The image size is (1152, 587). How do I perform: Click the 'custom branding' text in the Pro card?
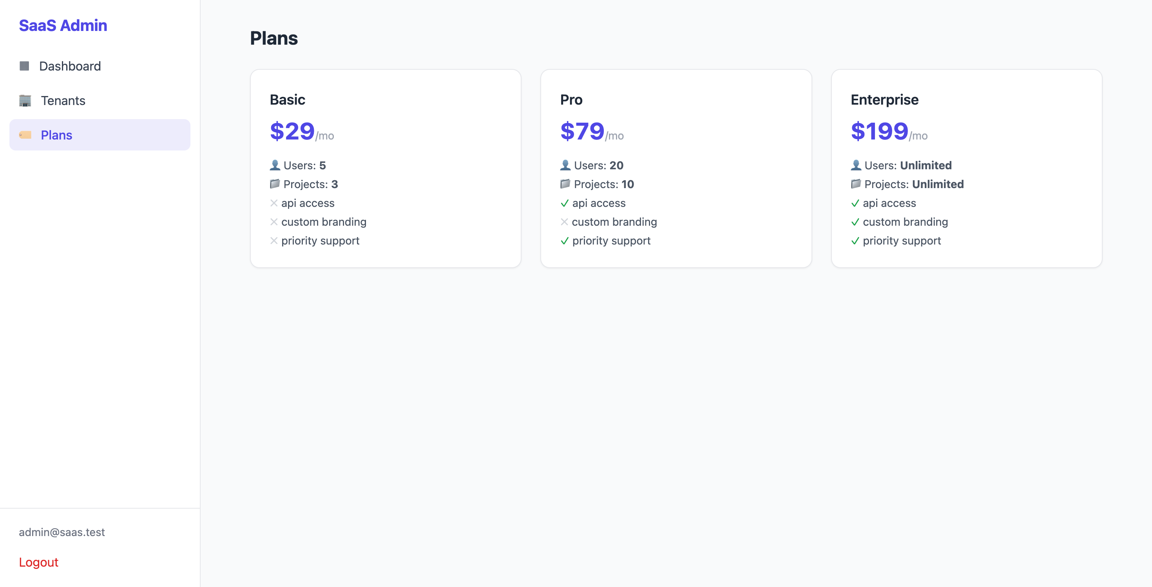[x=614, y=222]
